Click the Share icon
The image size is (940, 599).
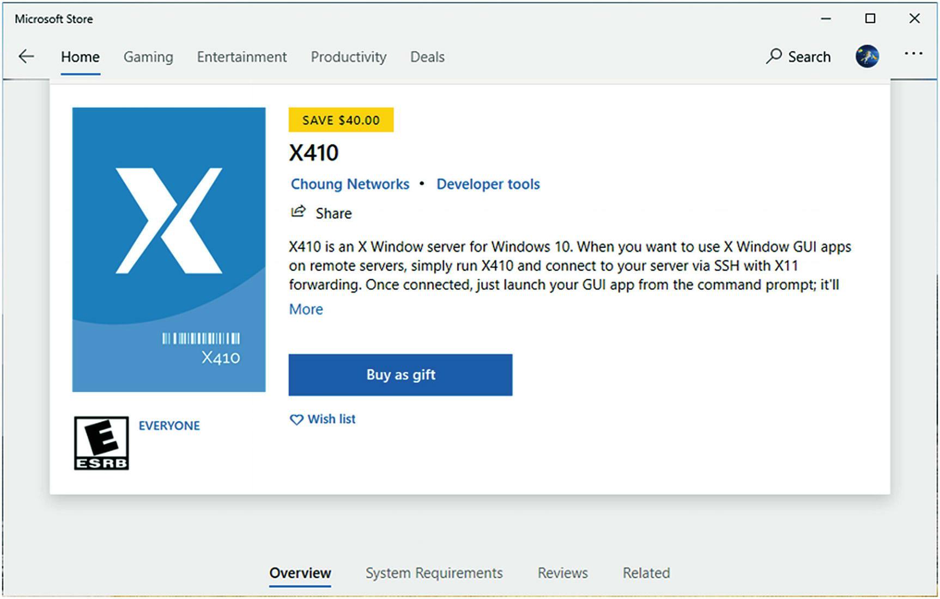298,212
